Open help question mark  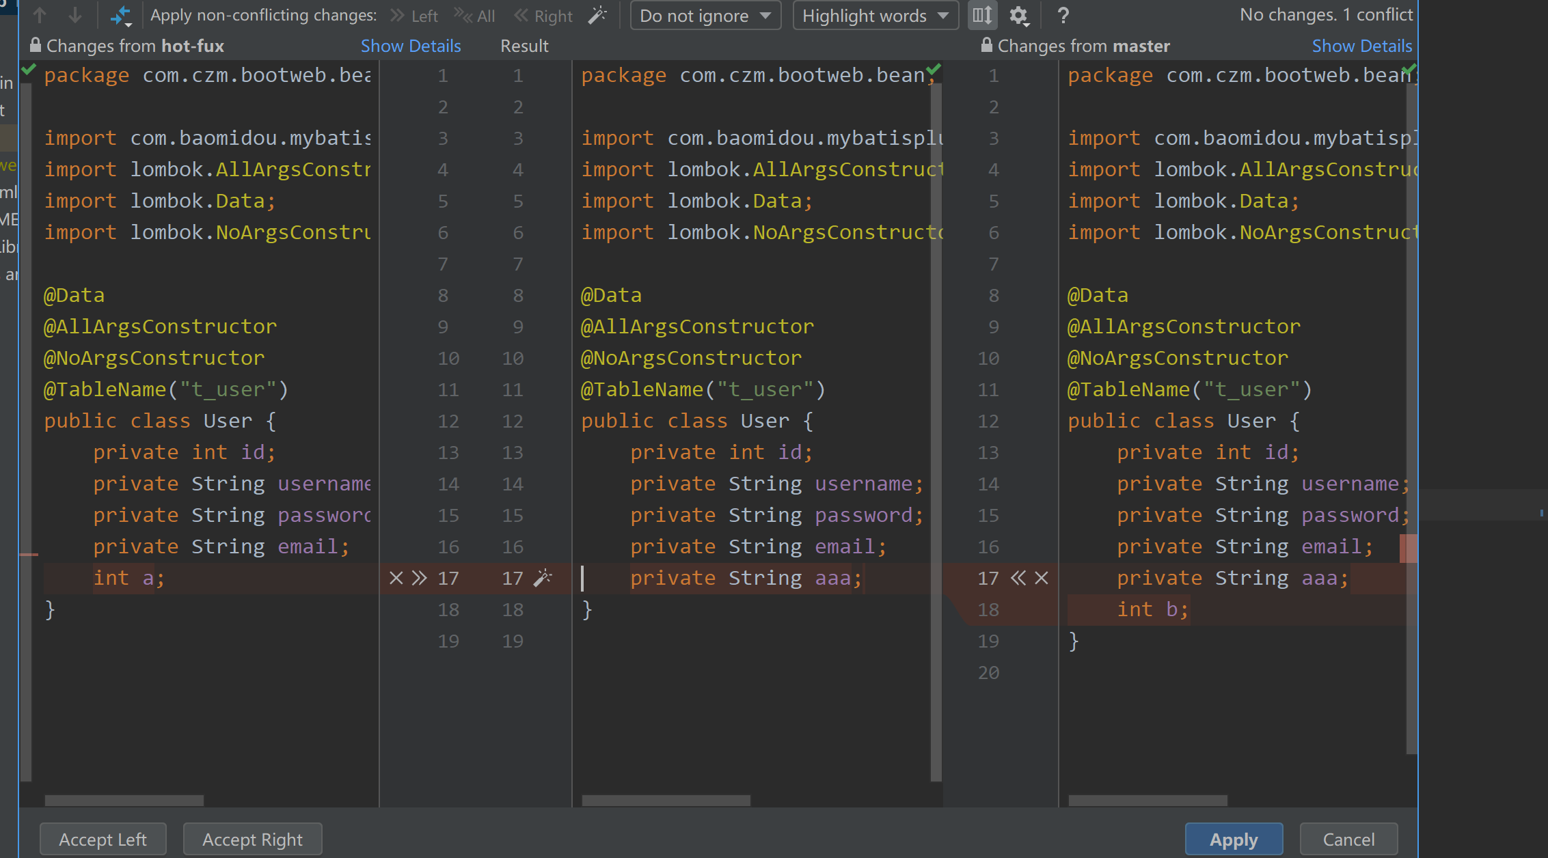pos(1063,15)
